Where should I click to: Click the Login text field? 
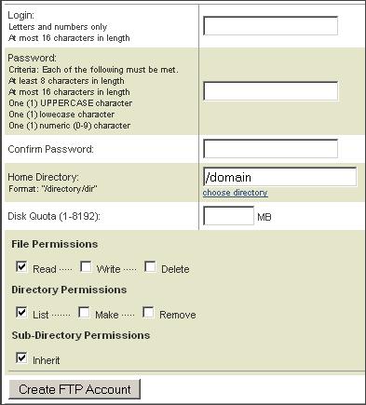click(270, 26)
